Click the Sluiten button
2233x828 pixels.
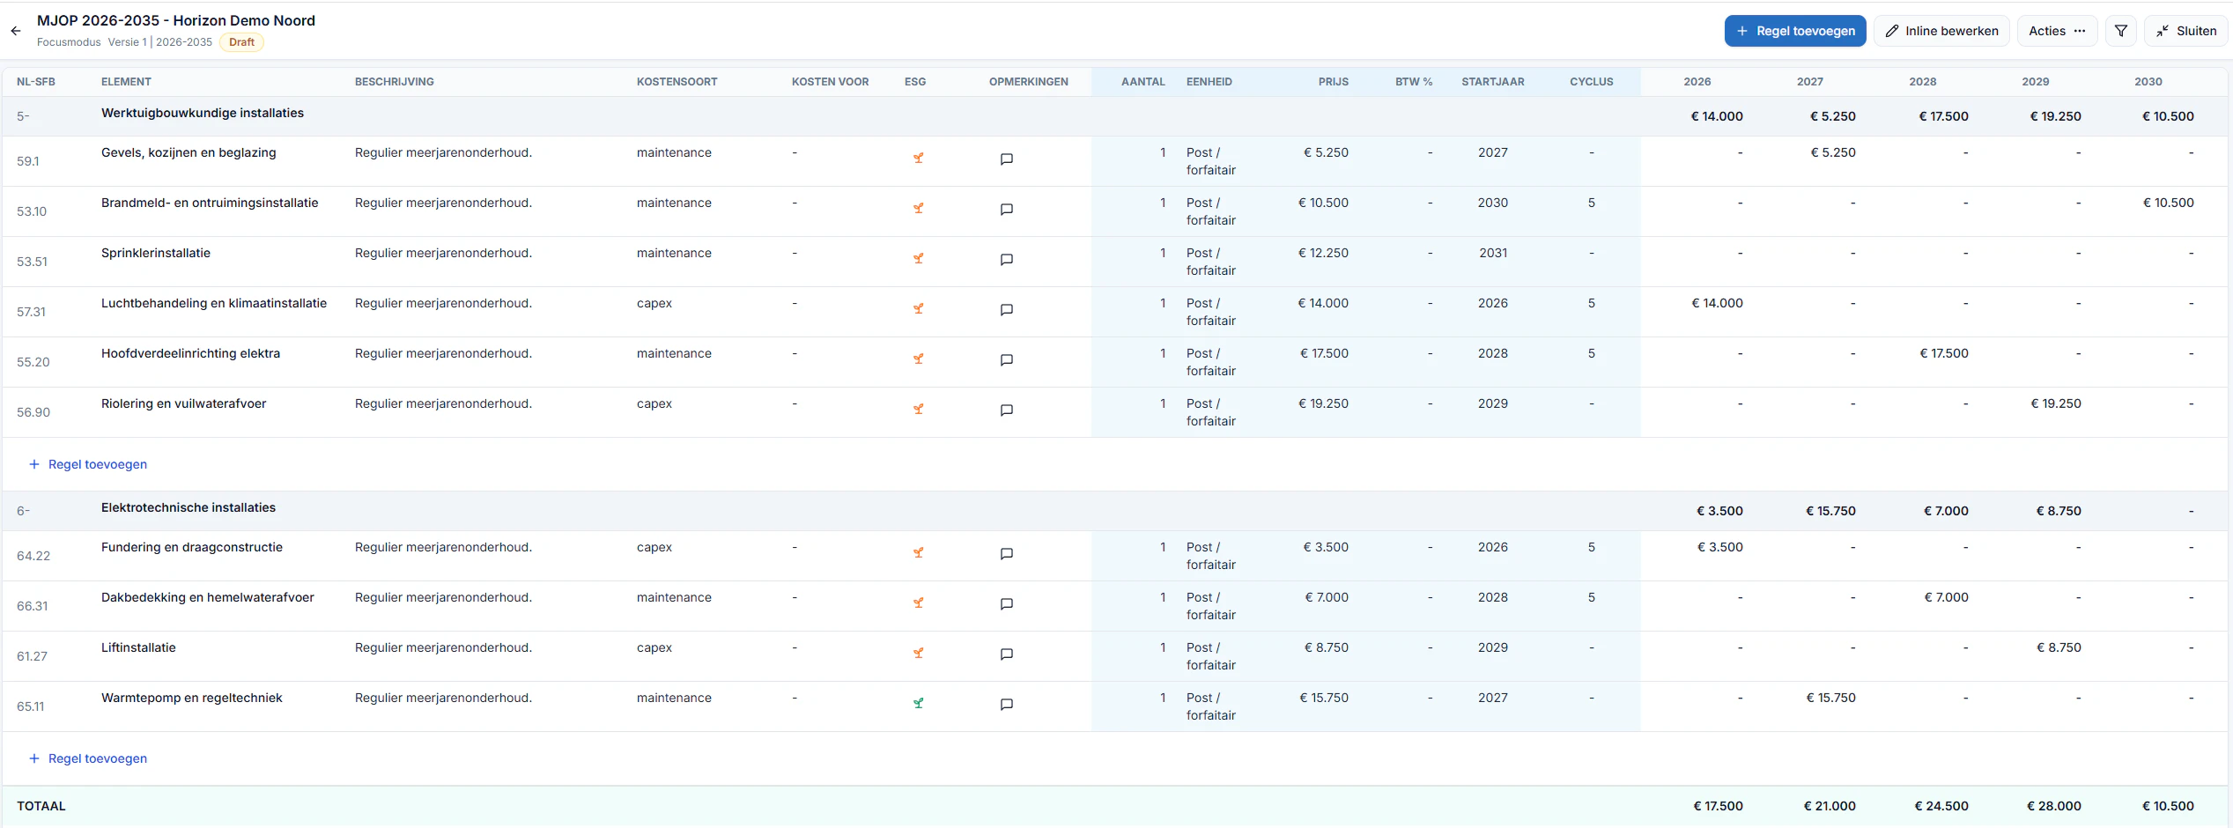click(2185, 31)
